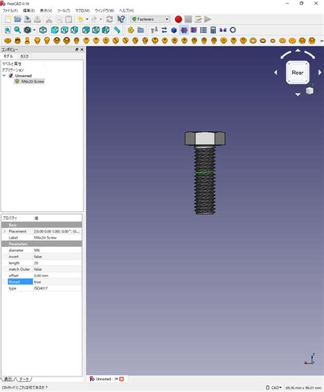Switch to the タスク tab in the combo view
Image resolution: width=324 pixels, height=392 pixels.
(x=24, y=57)
